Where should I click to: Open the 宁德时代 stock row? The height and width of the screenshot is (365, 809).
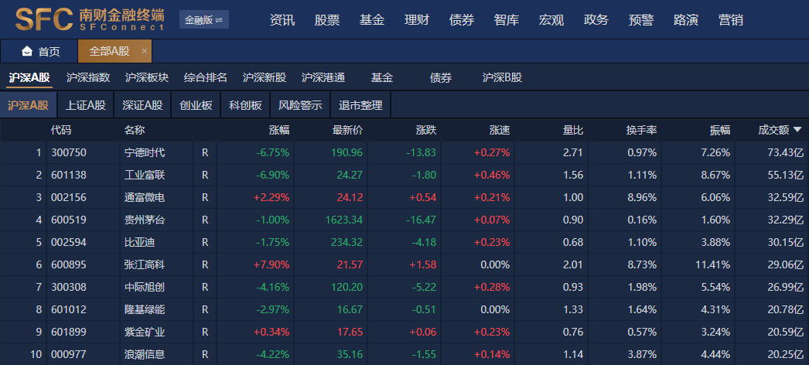pyautogui.click(x=145, y=152)
